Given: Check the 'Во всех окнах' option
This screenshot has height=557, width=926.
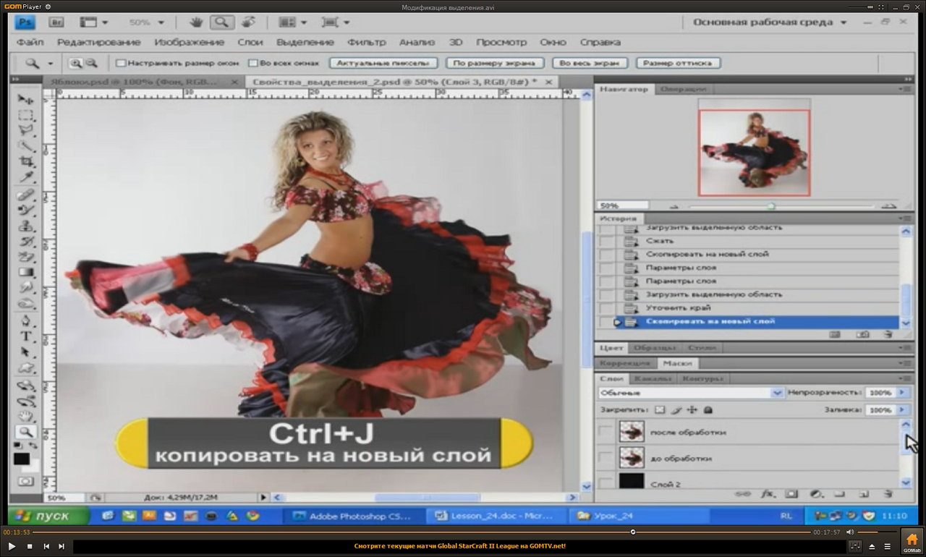Looking at the screenshot, I should (x=252, y=64).
